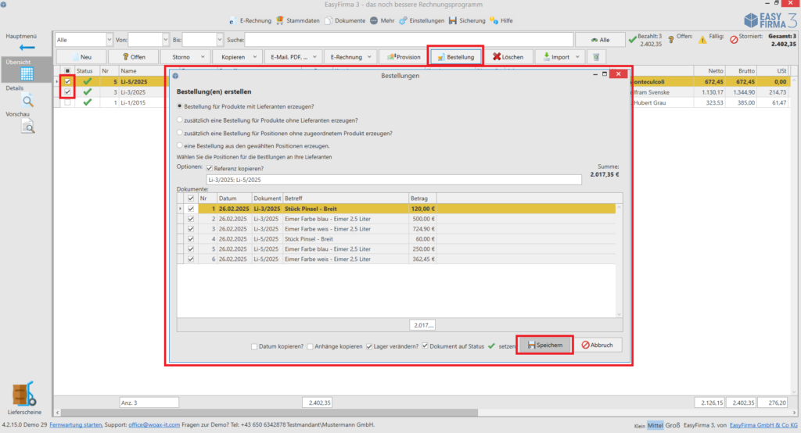Click the Bestellung toolbar button
Image resolution: width=801 pixels, height=433 pixels.
456,57
